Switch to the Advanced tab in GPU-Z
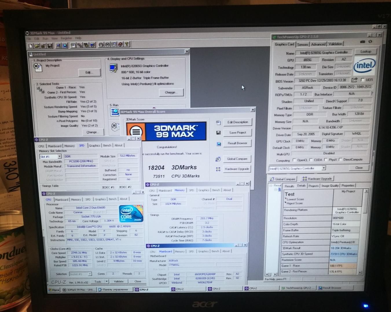 click(318, 44)
